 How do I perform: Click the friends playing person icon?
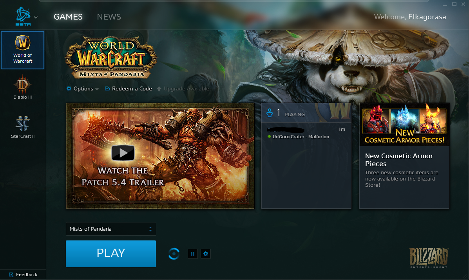(270, 113)
